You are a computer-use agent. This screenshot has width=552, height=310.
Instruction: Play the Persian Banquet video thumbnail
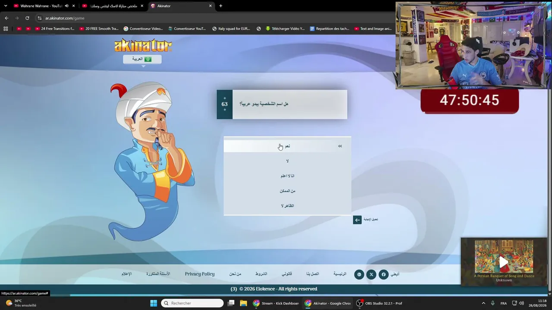504,262
